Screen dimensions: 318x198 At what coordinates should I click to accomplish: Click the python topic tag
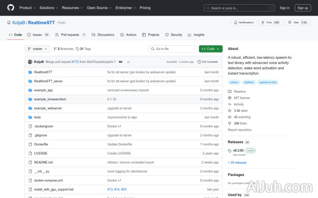pyautogui.click(x=234, y=82)
